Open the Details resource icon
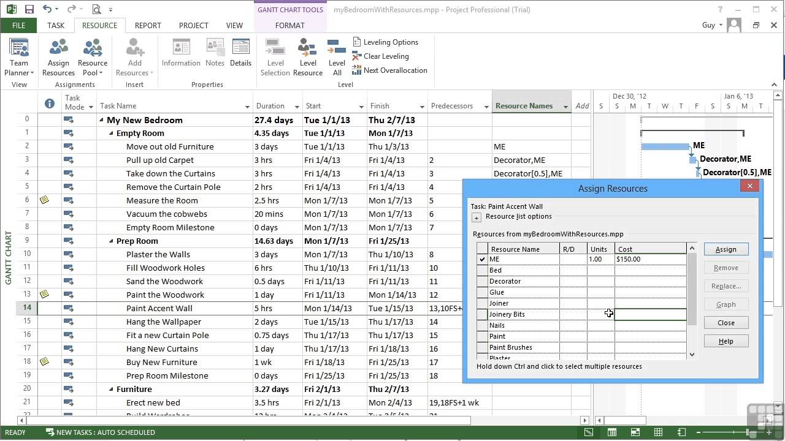 point(240,53)
